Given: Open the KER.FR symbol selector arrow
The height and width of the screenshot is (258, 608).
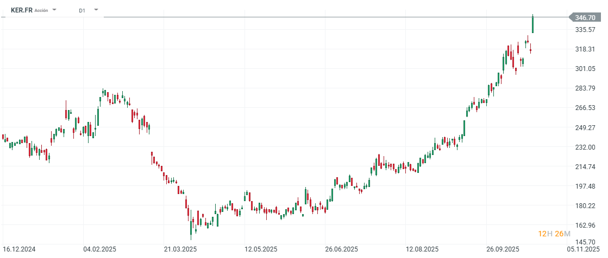Looking at the screenshot, I should pos(54,10).
